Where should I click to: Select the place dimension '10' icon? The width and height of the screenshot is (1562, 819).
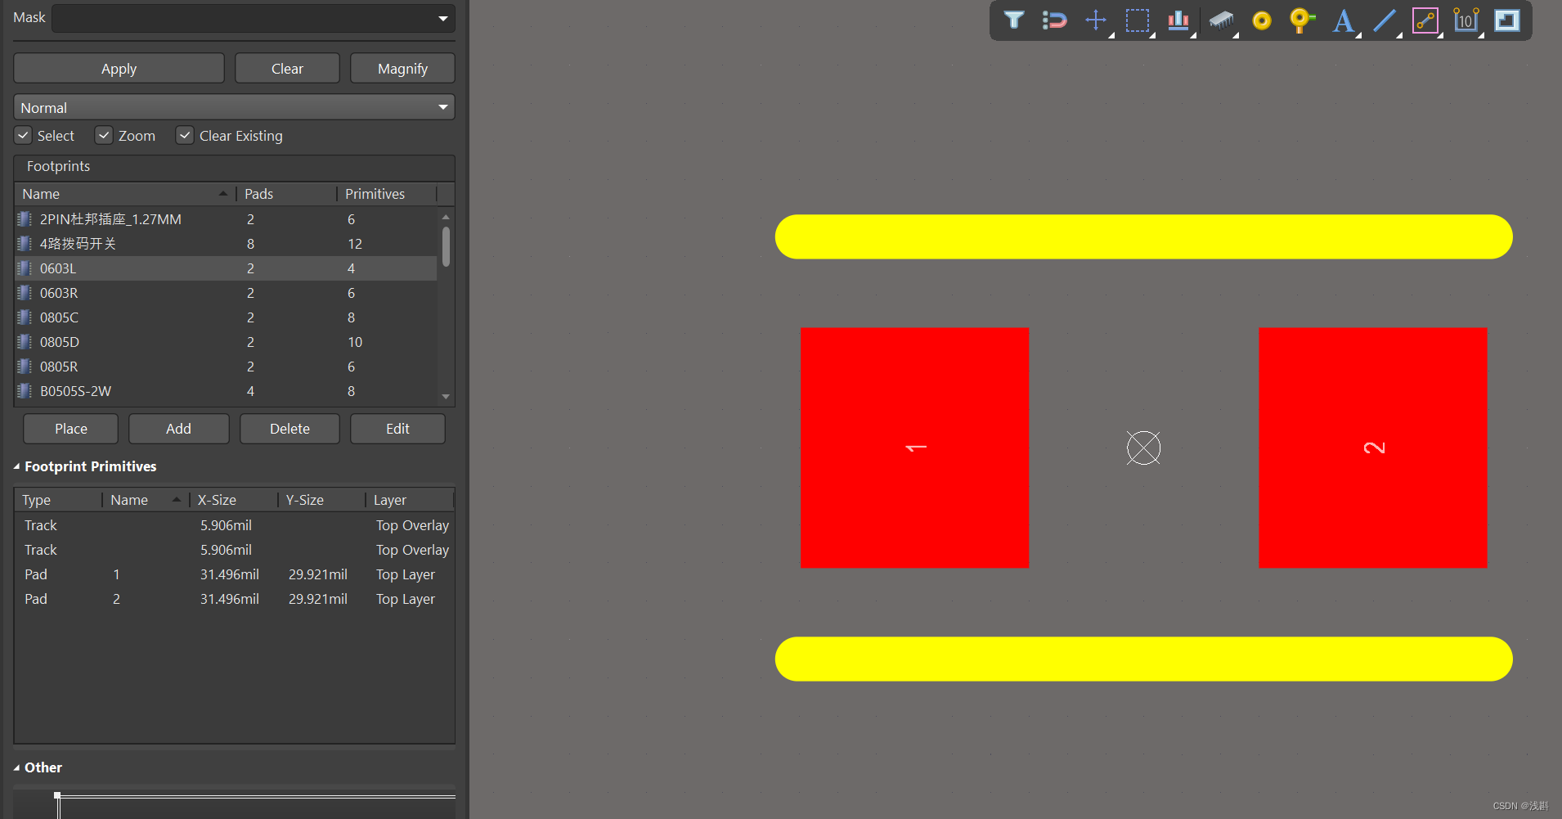click(x=1465, y=20)
